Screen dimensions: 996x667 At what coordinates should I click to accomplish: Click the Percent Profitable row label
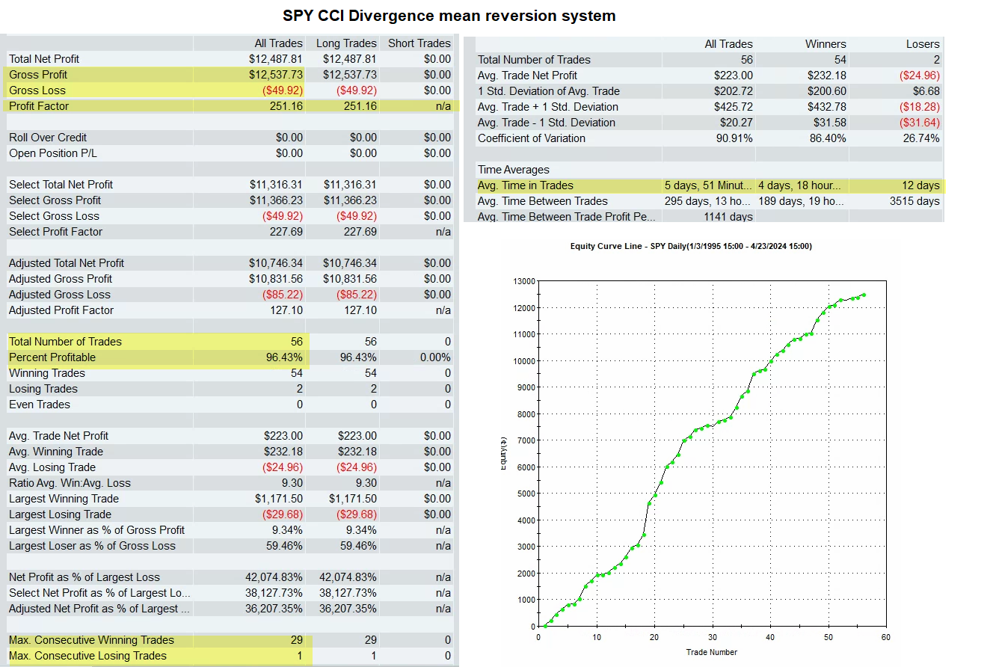point(52,357)
